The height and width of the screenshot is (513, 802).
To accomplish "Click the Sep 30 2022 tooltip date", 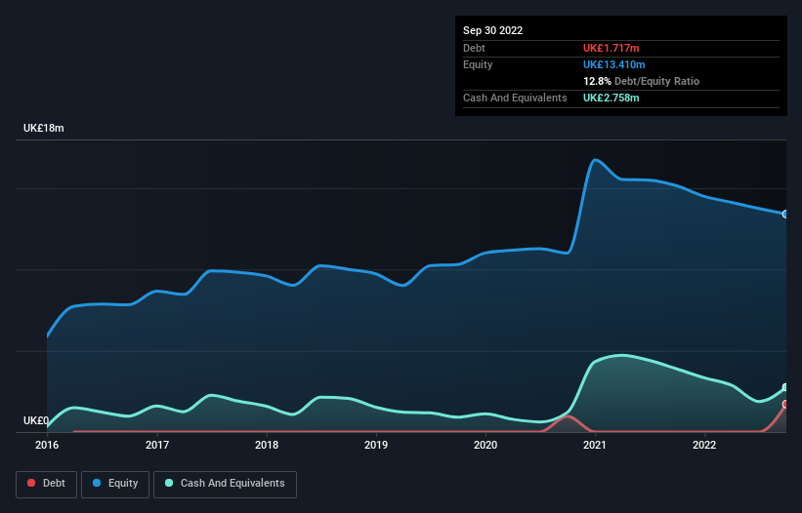I will (492, 30).
